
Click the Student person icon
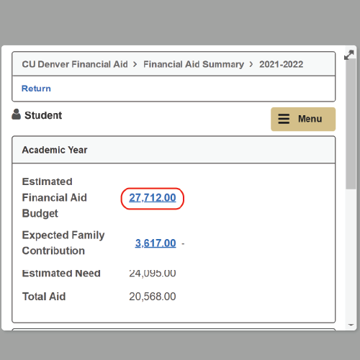click(x=16, y=114)
